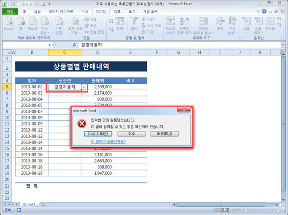Click the zoom out minus button
288x215 pixels.
click(245, 210)
